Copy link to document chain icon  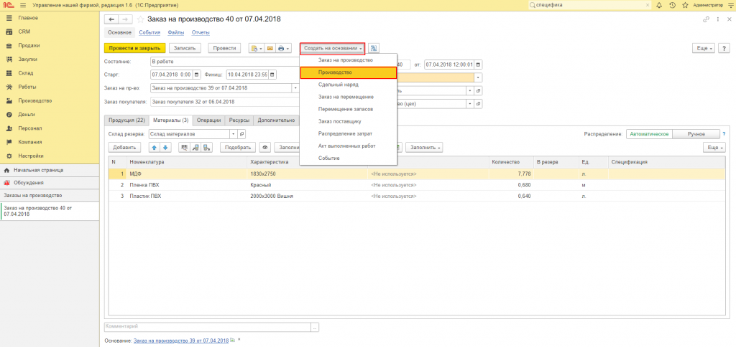coord(706,19)
